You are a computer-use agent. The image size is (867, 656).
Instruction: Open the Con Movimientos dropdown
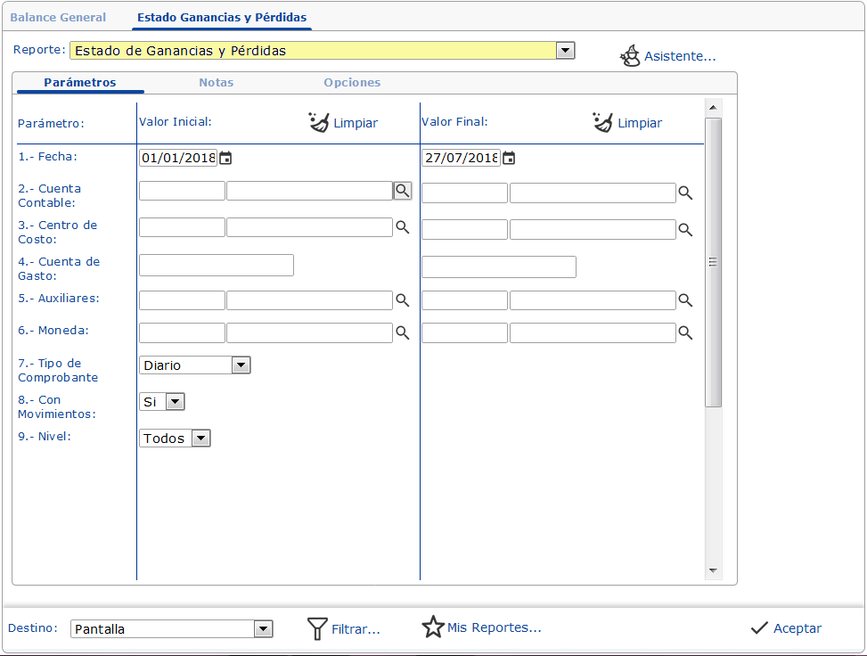176,402
